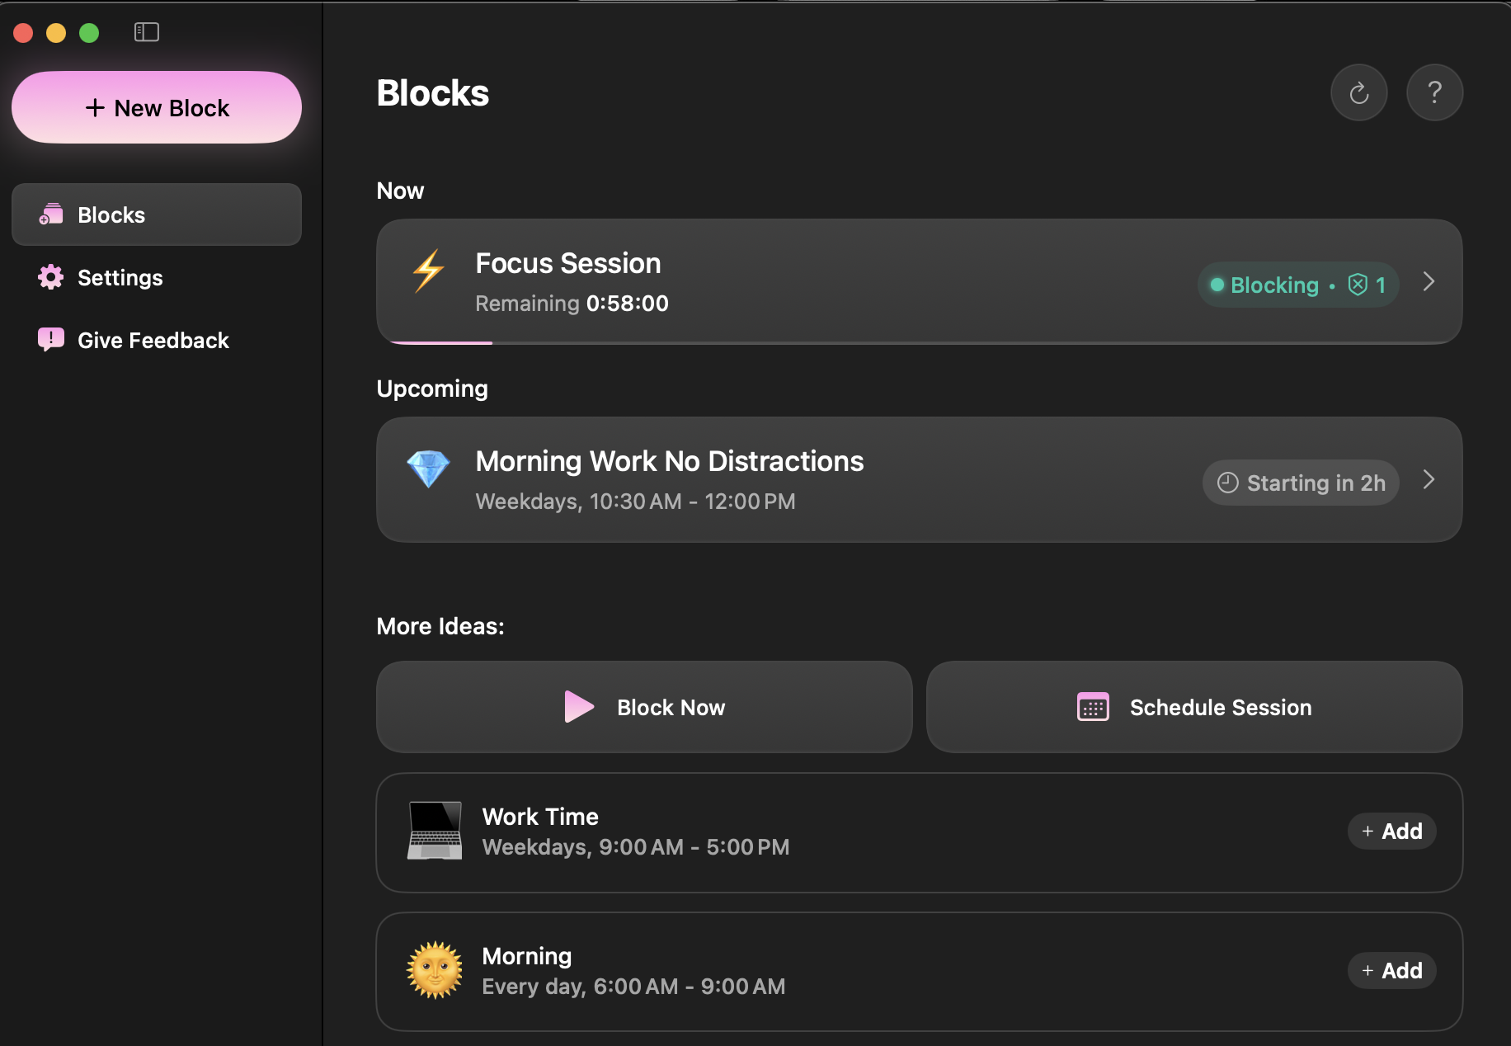The height and width of the screenshot is (1046, 1511).
Task: Click the shield icon in Blocking badge
Action: pyautogui.click(x=1358, y=285)
